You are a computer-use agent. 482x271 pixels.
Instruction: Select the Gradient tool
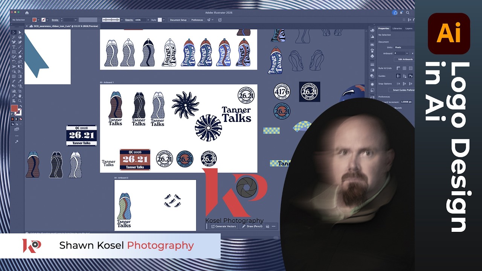(x=20, y=76)
